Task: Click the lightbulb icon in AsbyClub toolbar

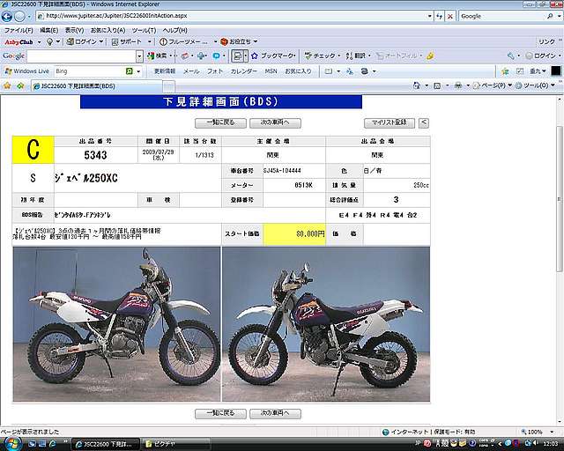Action: 49,42
